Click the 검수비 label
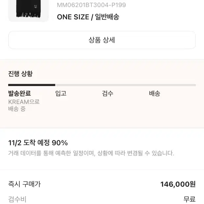This screenshot has height=204, width=204. [x=17, y=199]
